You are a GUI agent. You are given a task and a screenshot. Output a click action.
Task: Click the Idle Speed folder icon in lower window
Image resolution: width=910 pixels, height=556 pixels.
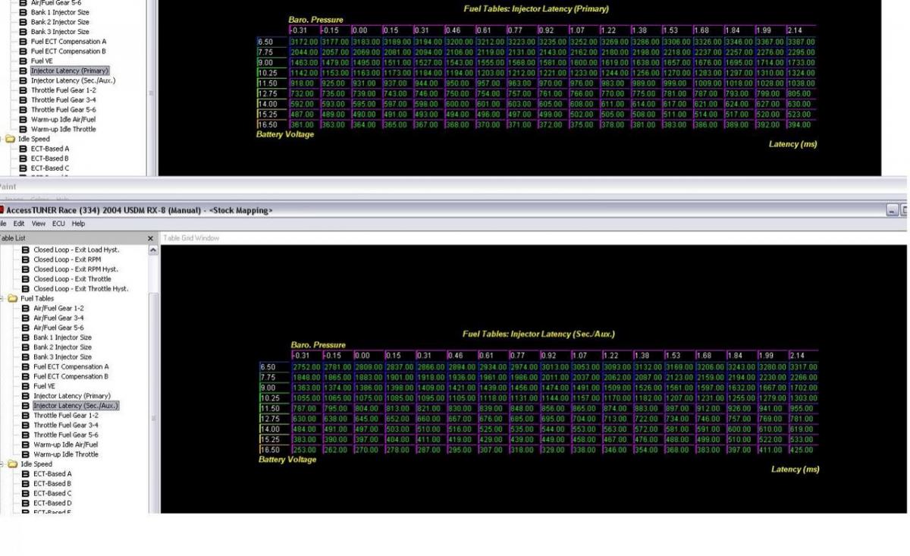13,464
